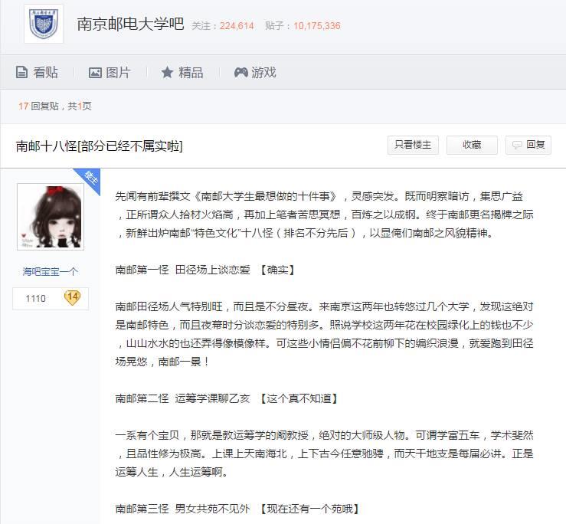566x524 pixels.
Task: Open the 看贴 tab
Action: pyautogui.click(x=37, y=72)
